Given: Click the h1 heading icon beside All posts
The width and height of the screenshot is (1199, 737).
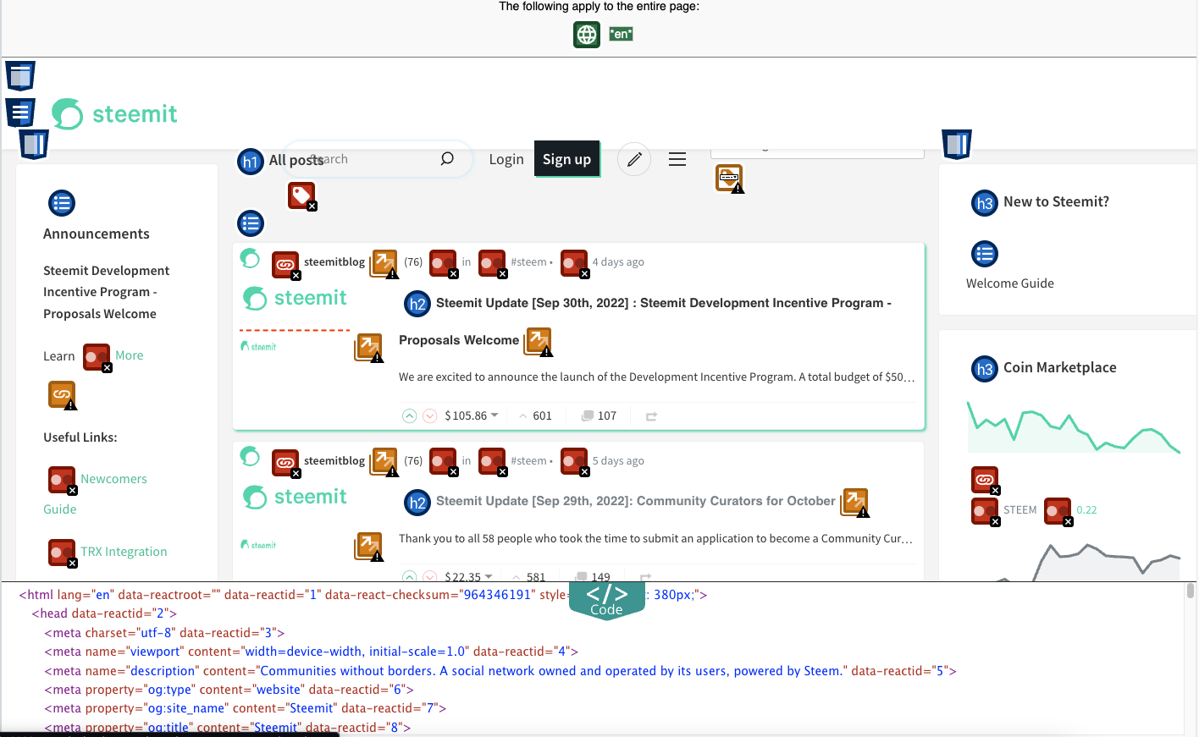Looking at the screenshot, I should pos(250,161).
